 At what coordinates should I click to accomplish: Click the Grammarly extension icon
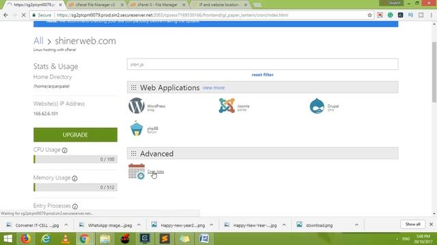click(390, 15)
